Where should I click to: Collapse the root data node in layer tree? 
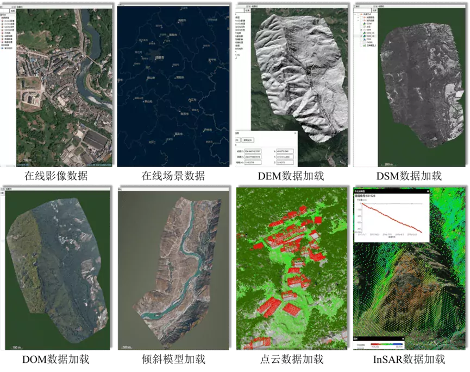355,14
